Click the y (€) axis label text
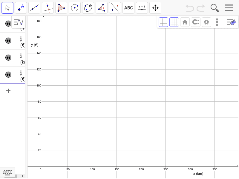Viewport: 239px width, 179px height. pyautogui.click(x=35, y=45)
